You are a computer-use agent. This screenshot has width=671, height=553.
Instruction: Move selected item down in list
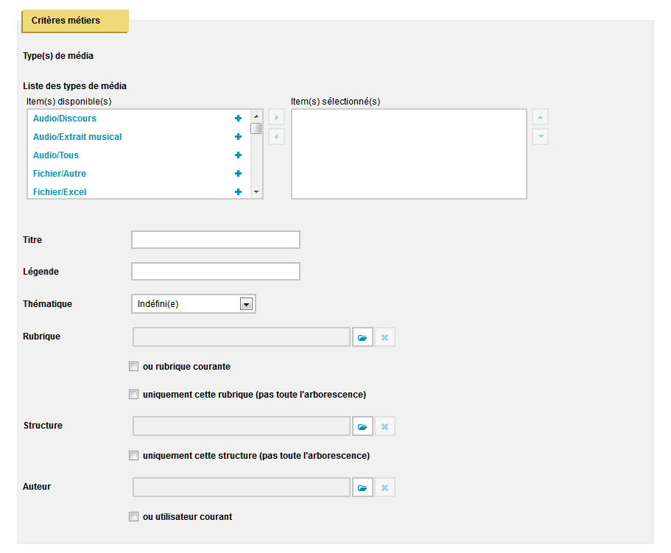[540, 137]
